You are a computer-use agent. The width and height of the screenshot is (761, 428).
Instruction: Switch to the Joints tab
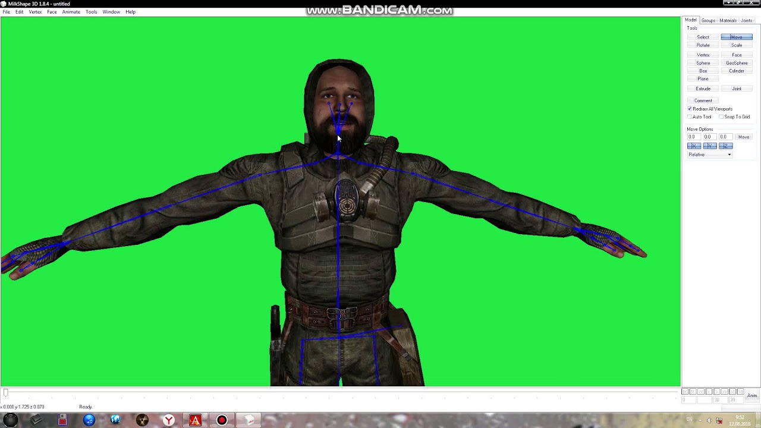point(746,21)
